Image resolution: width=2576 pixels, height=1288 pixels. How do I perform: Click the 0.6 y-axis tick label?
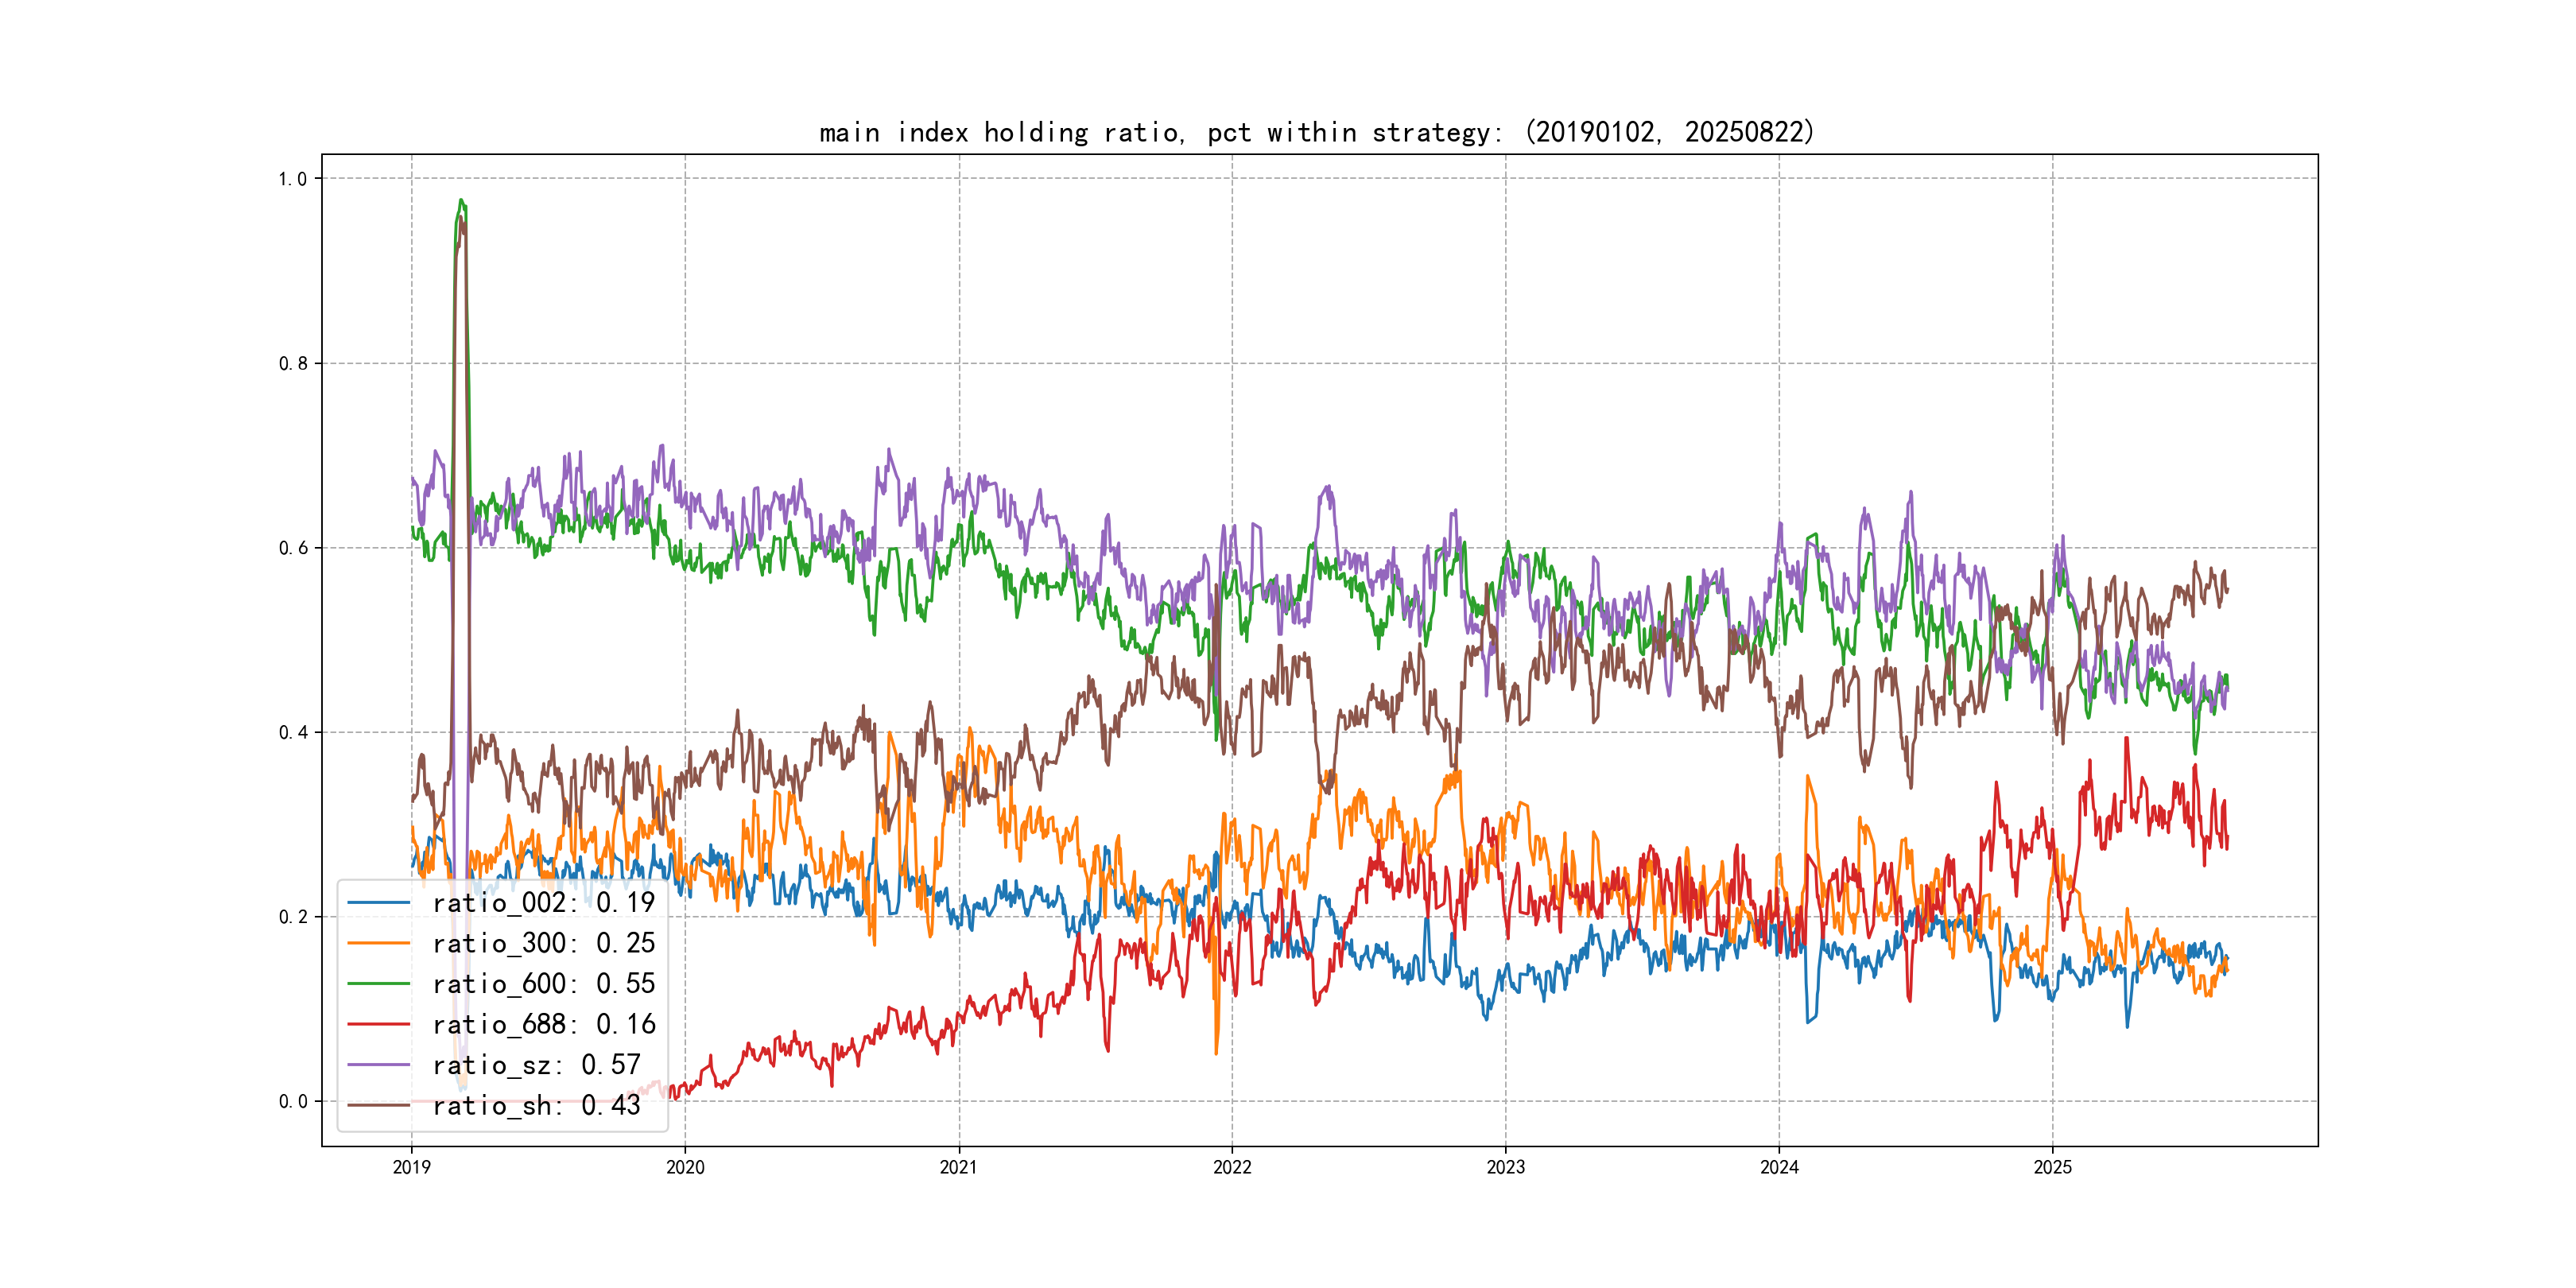pos(292,548)
